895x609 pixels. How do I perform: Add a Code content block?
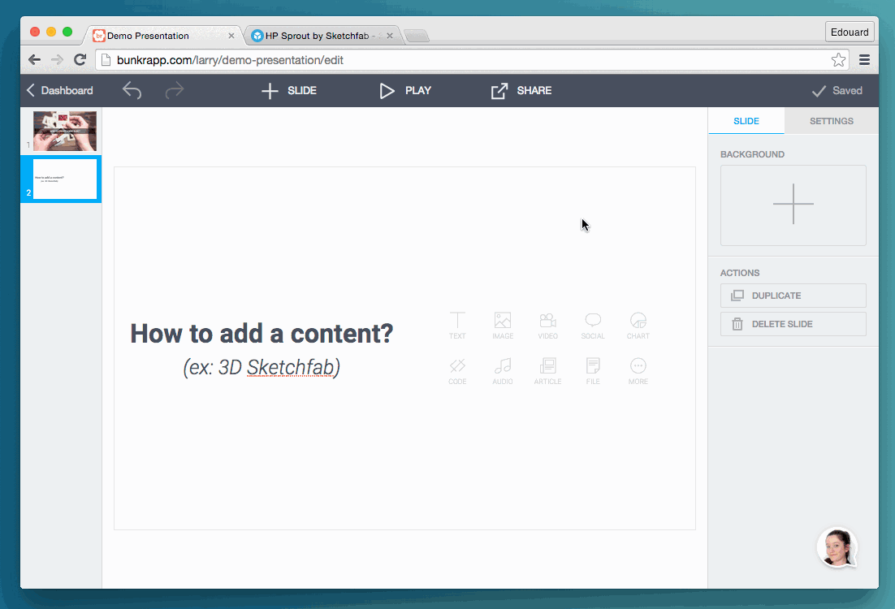click(457, 369)
